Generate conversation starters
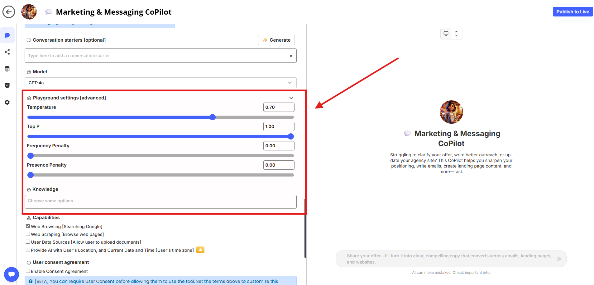594x285 pixels. click(276, 40)
